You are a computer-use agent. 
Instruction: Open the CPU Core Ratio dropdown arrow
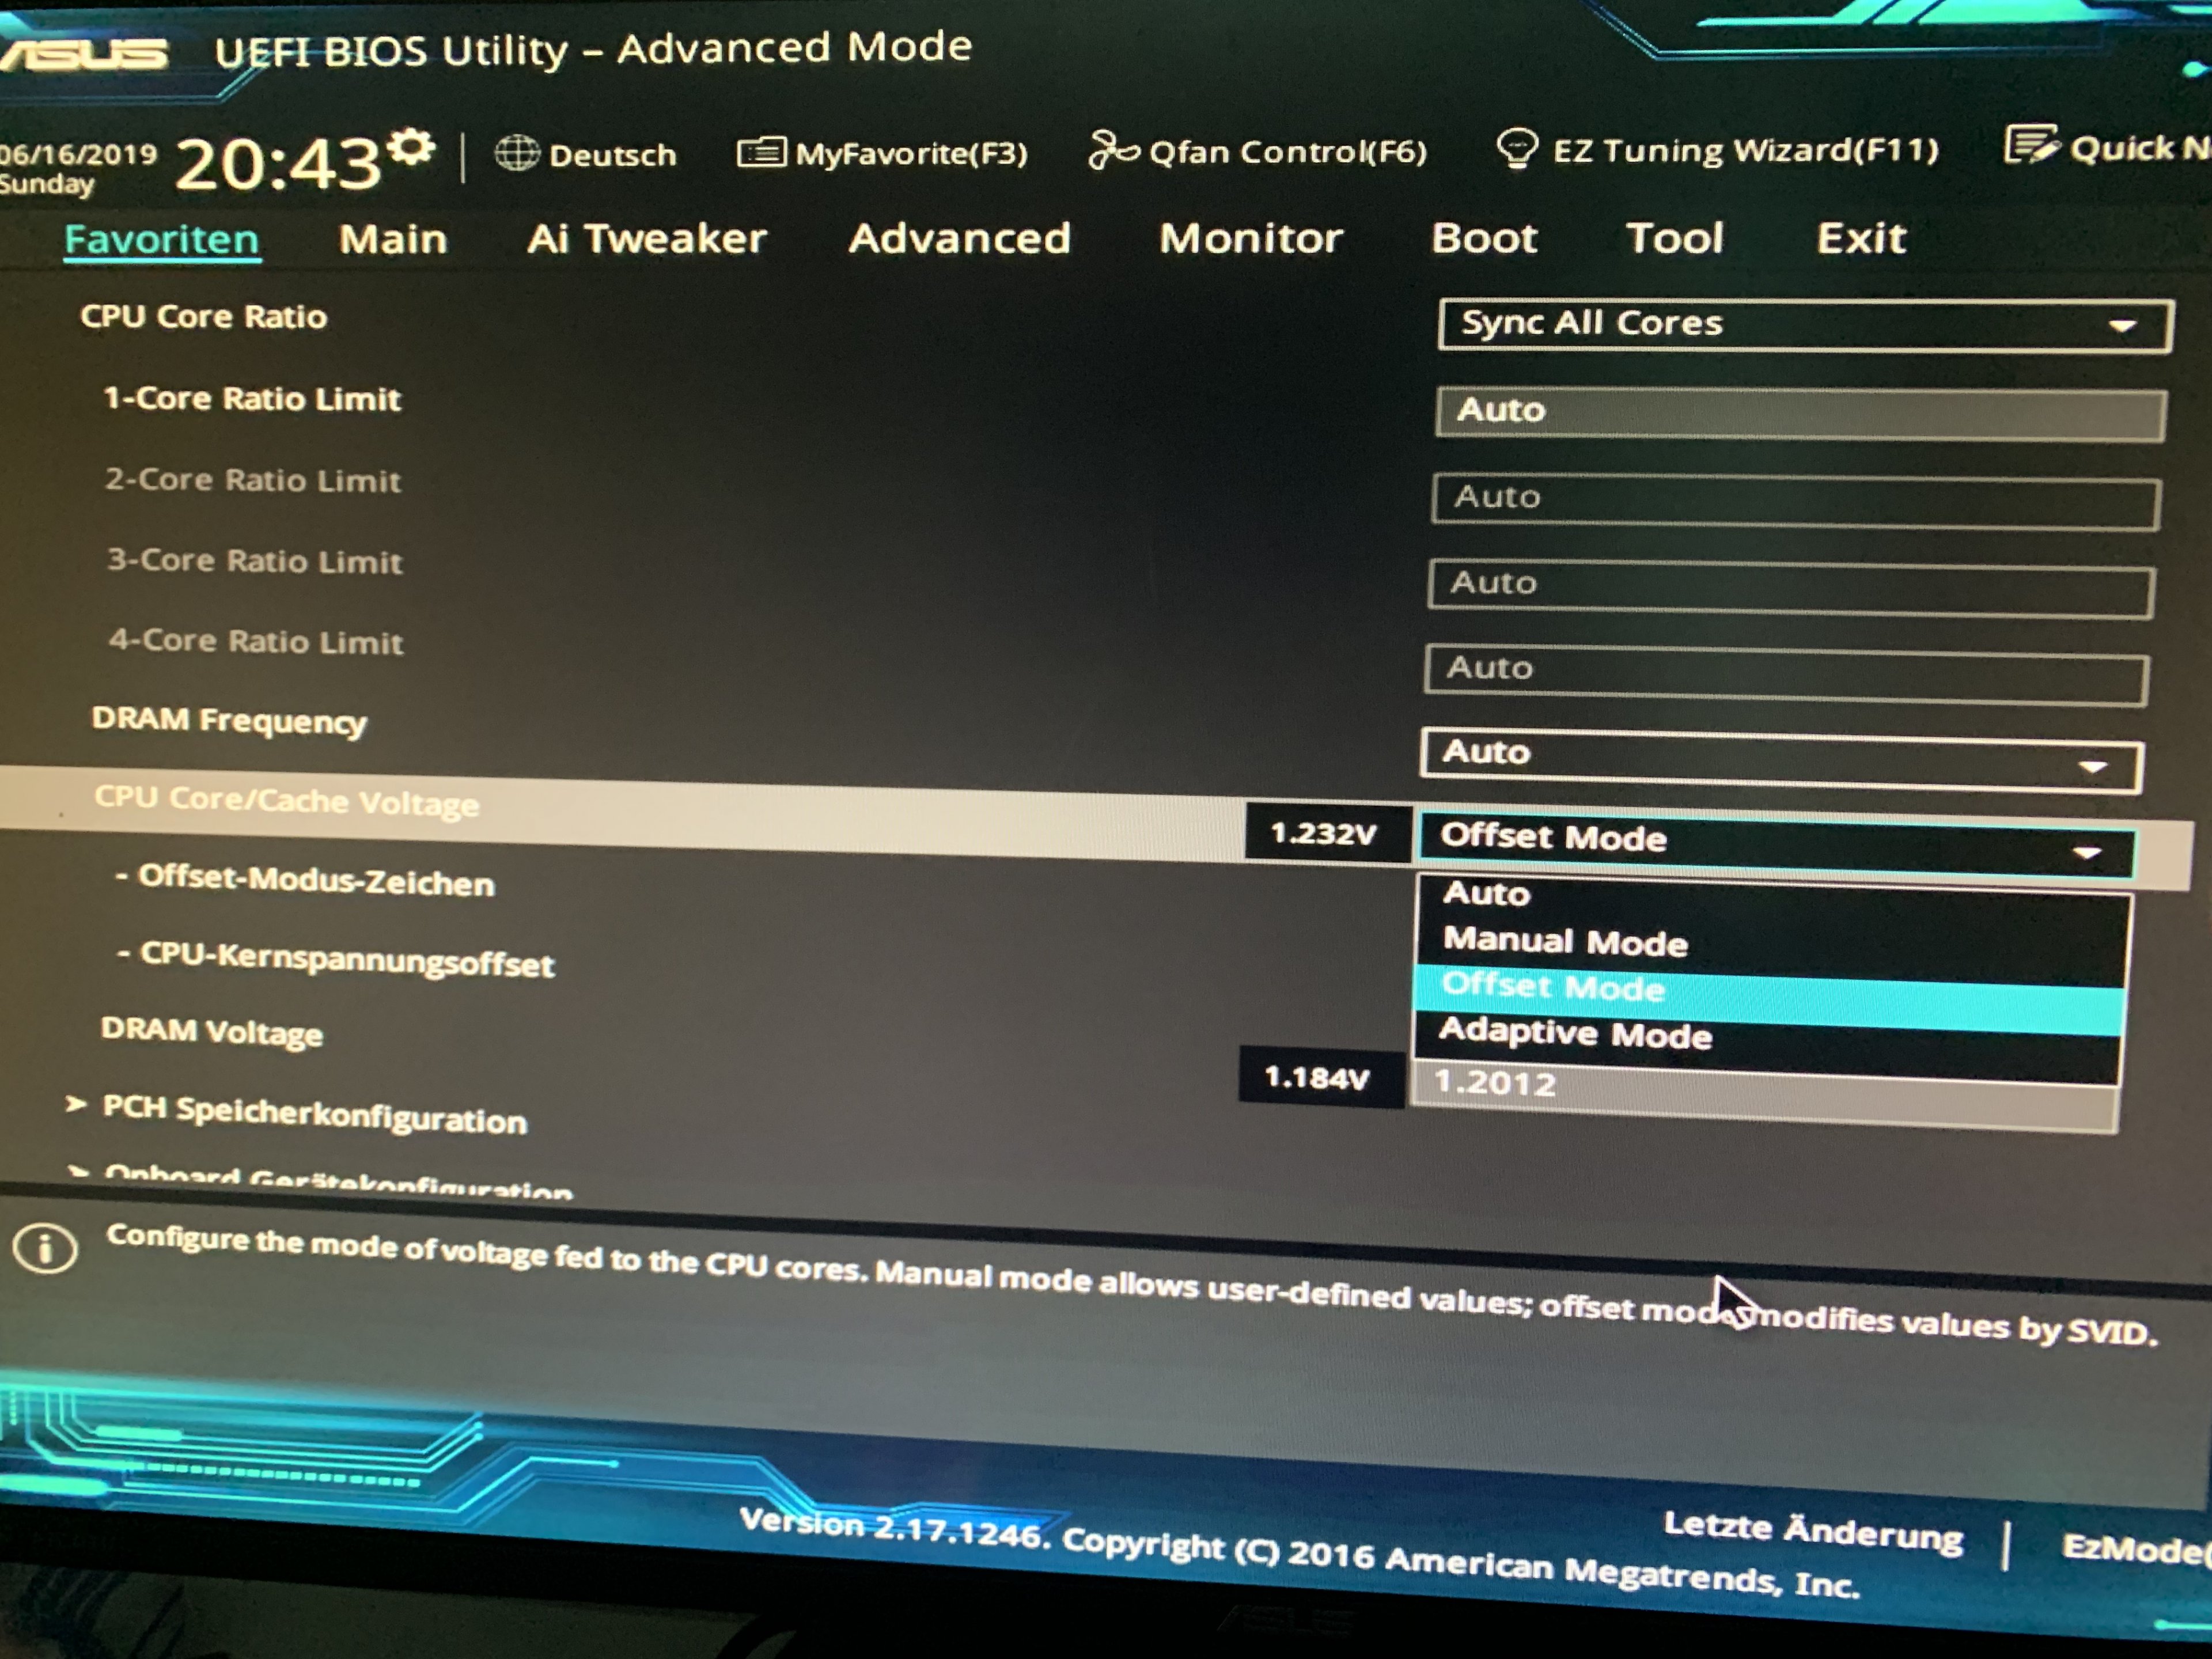click(2122, 326)
